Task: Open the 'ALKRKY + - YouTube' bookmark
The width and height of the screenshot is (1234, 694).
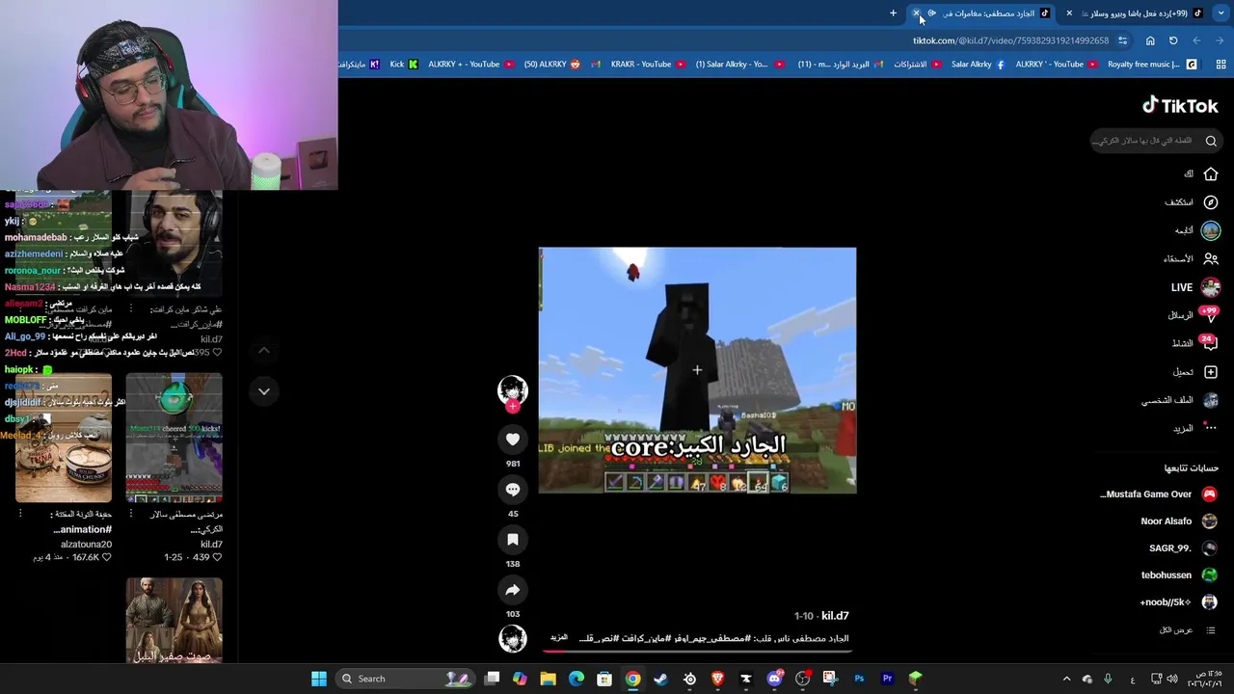Action: point(470,65)
